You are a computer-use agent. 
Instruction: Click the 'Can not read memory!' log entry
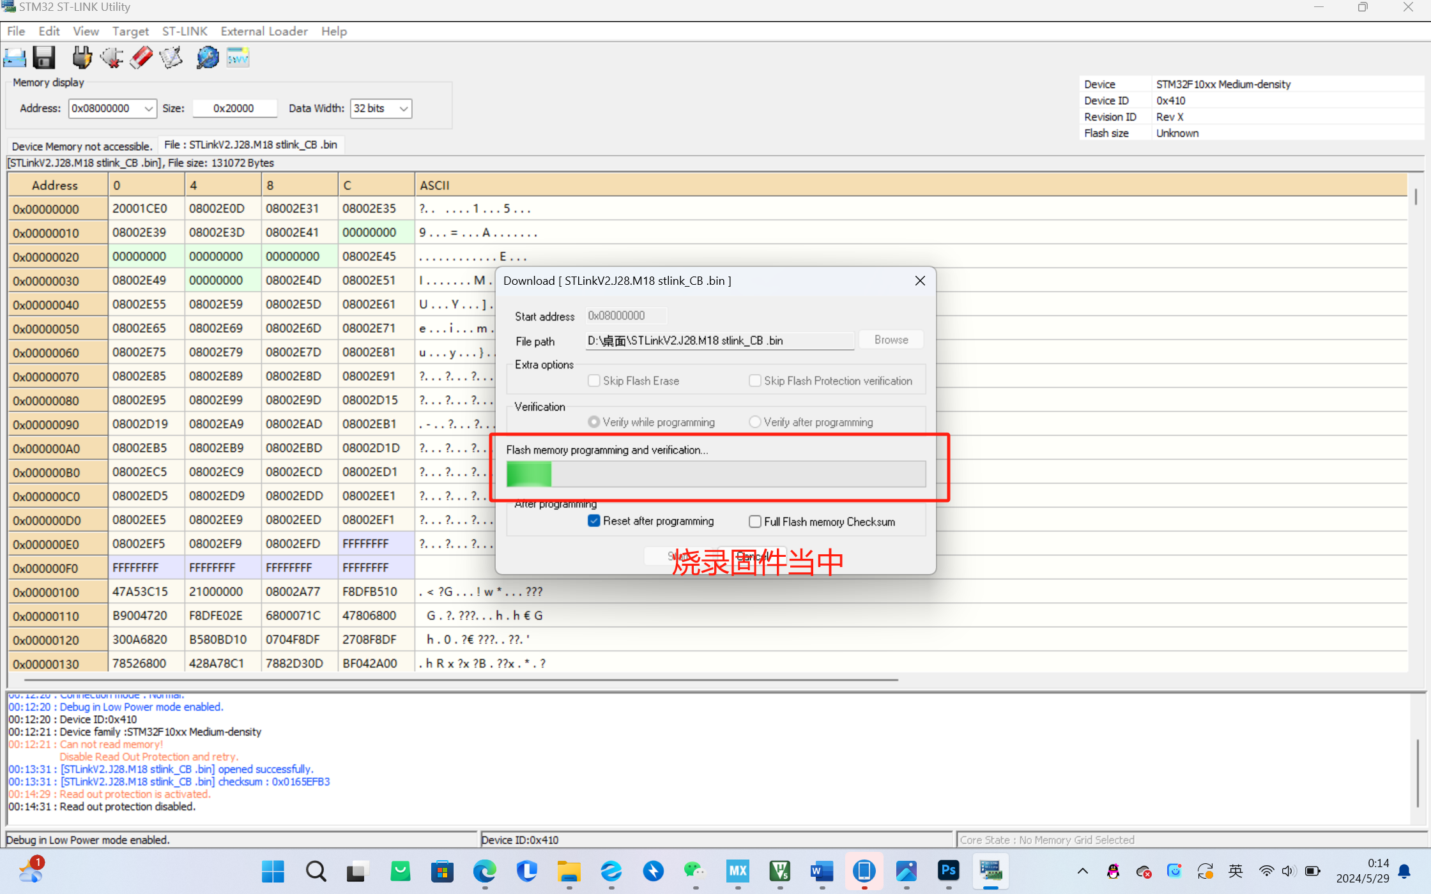click(86, 745)
